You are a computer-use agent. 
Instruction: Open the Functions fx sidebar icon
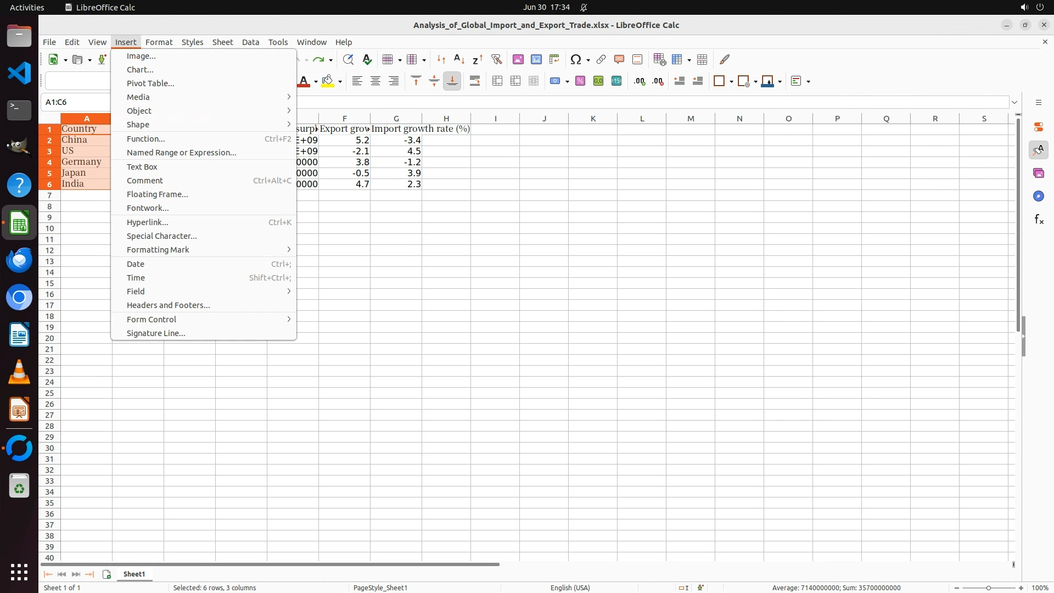pos(1038,219)
